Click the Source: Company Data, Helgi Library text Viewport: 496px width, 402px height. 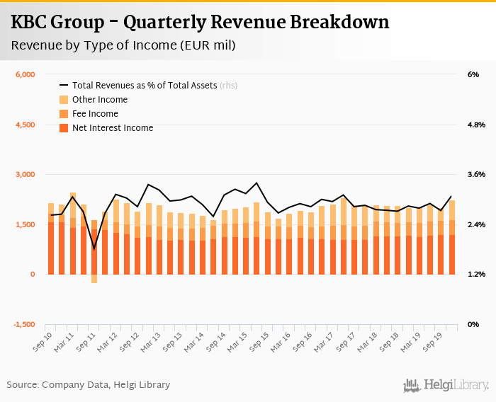pos(89,385)
